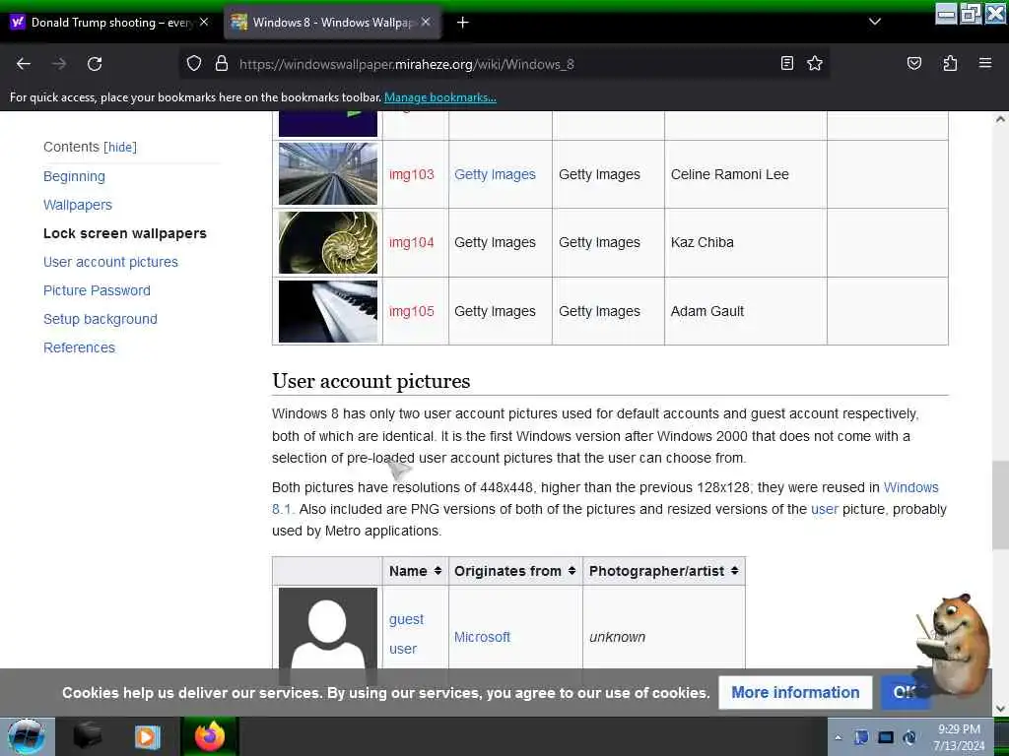
Task: Jump to References section
Action: click(x=79, y=347)
